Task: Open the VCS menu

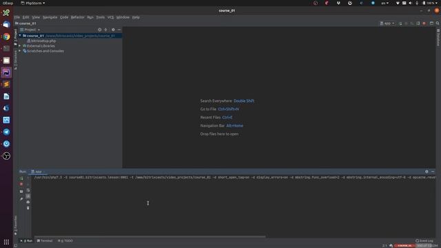Action: (x=110, y=17)
